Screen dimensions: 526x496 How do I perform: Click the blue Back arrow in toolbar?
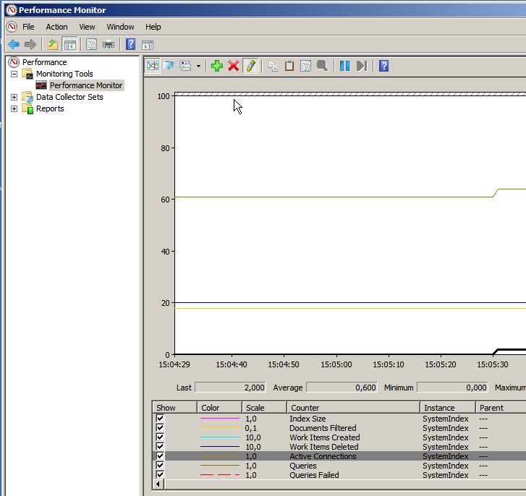click(13, 44)
